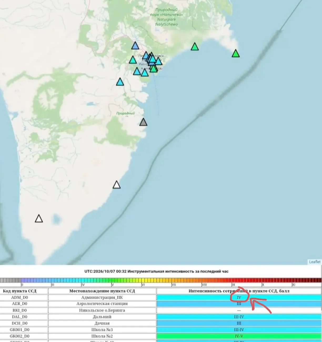Screen dimensions: 322x342
Task: Select the green triangle station on the easternmost cape
Action: (x=236, y=53)
